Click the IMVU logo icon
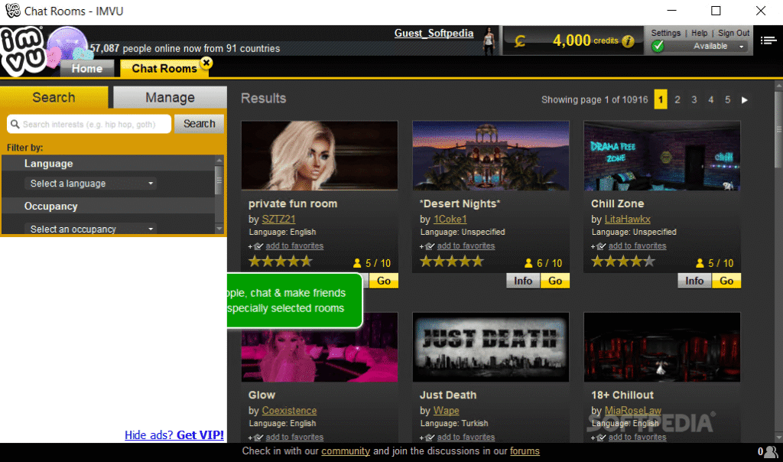 tap(22, 51)
